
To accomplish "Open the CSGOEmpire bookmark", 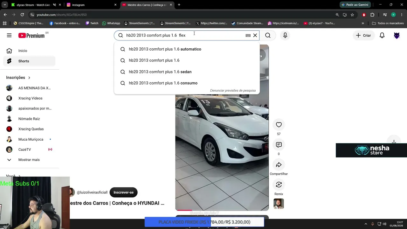I will point(28,23).
